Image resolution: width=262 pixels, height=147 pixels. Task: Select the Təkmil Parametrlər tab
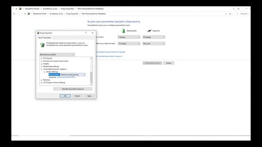44,38
